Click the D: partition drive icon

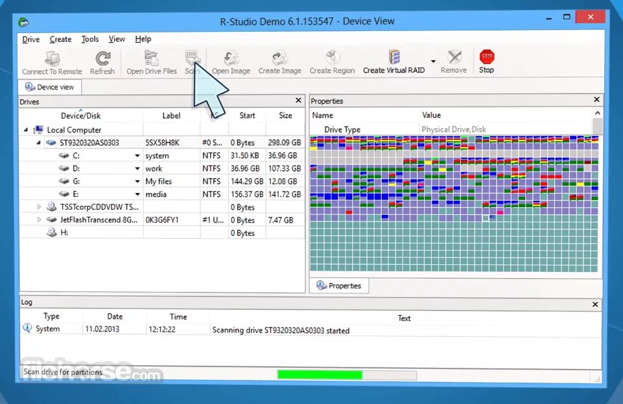64,168
